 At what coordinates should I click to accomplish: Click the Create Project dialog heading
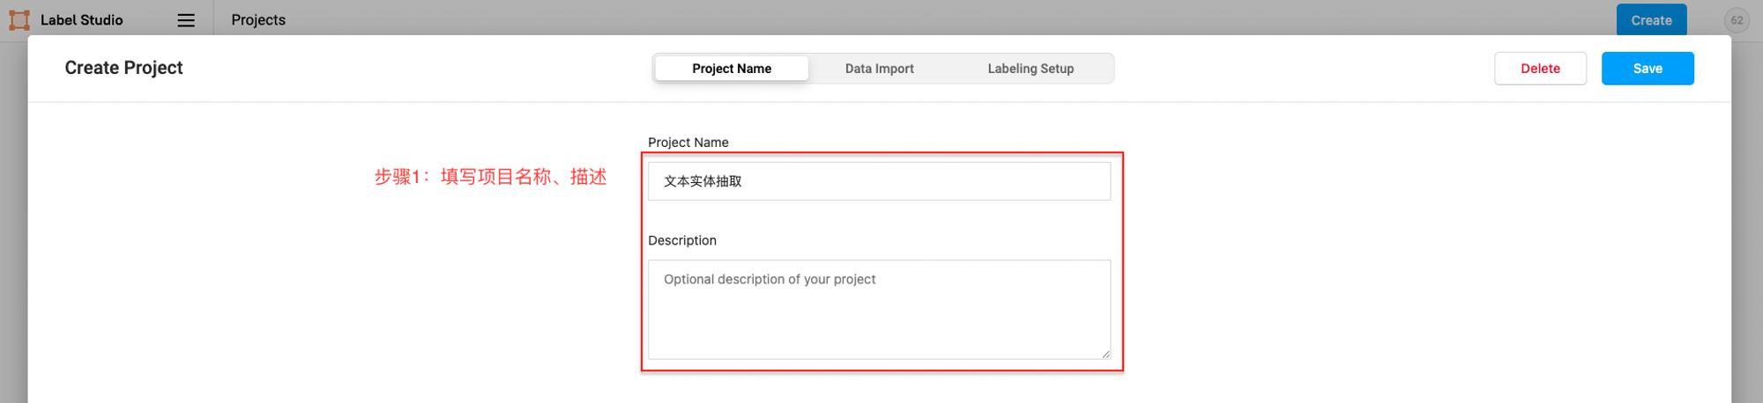click(123, 68)
